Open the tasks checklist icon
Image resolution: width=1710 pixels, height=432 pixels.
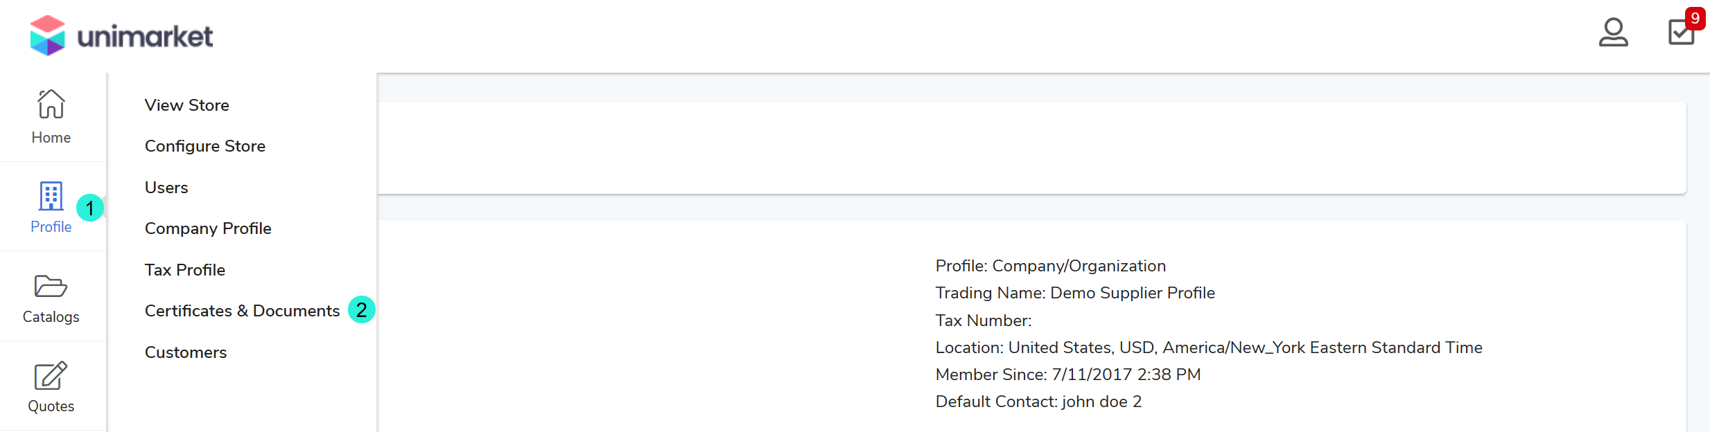point(1681,33)
